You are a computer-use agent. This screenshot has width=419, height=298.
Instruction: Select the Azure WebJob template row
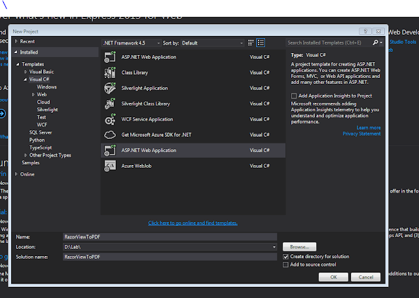coord(193,166)
